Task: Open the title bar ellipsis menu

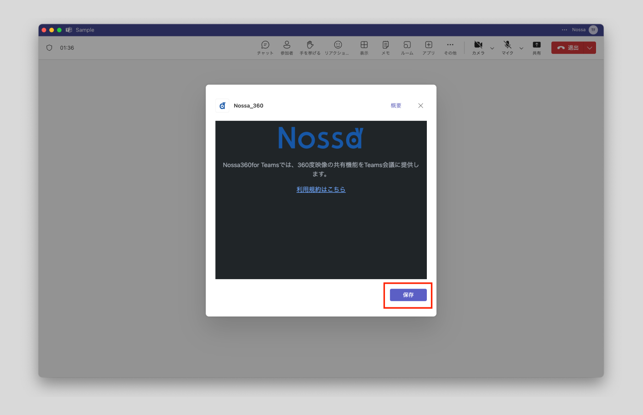Action: (565, 30)
